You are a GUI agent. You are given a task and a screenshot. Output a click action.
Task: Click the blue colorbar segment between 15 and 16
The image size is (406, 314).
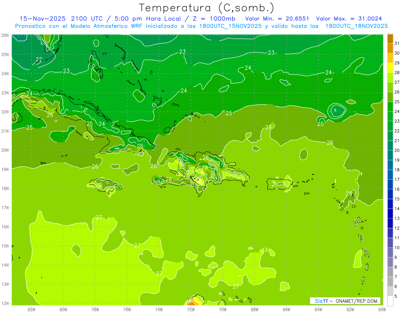click(390, 194)
